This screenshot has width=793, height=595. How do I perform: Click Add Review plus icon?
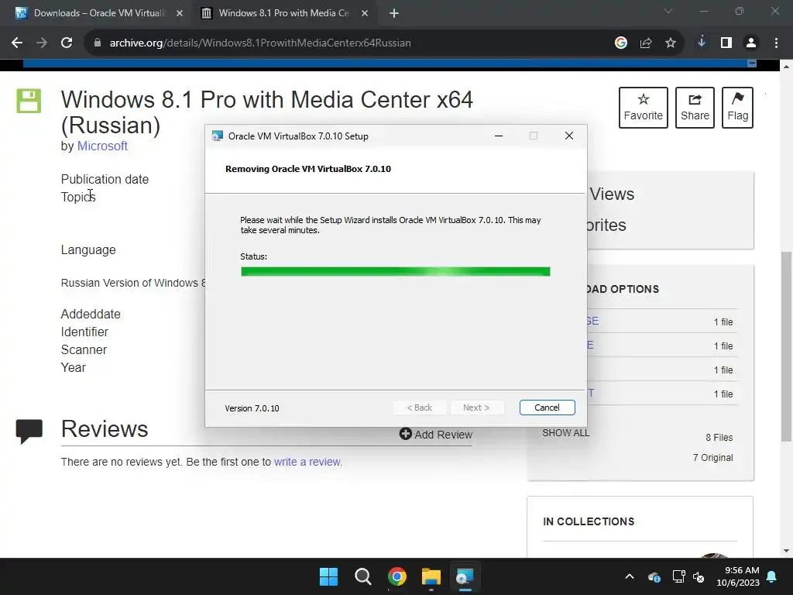point(406,434)
